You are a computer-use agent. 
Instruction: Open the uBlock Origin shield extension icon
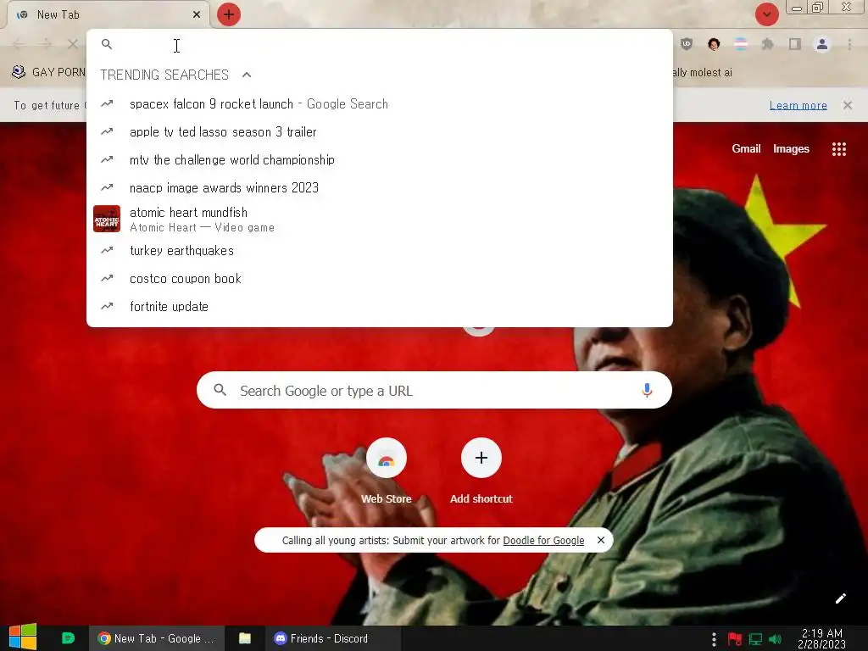click(687, 44)
